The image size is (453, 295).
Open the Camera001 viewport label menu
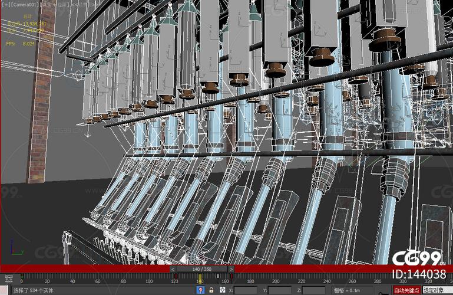point(24,4)
